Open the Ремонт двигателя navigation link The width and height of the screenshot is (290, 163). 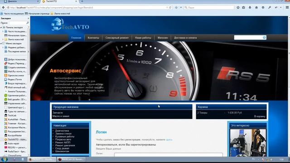(65, 145)
